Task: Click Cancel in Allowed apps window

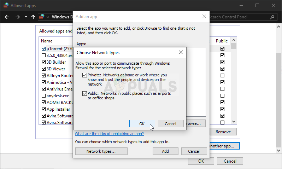Action: pos(230,161)
